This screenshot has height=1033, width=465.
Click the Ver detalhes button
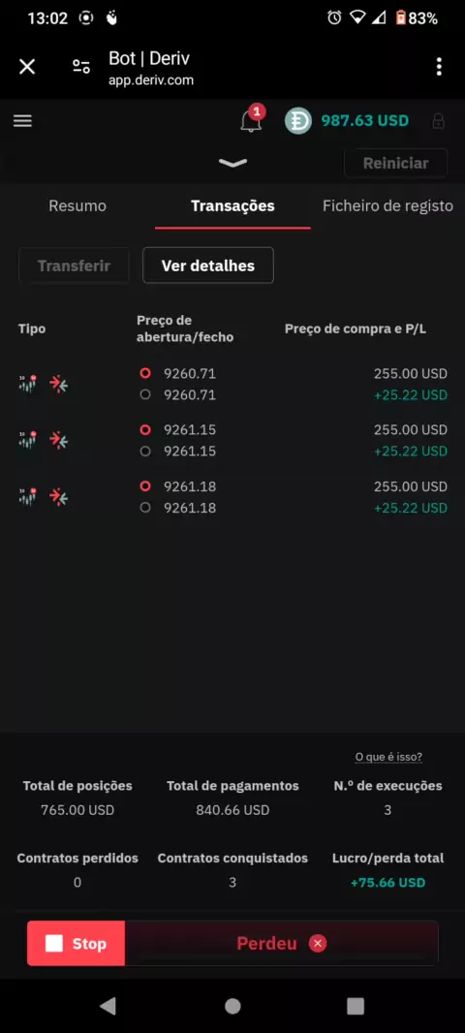[208, 266]
